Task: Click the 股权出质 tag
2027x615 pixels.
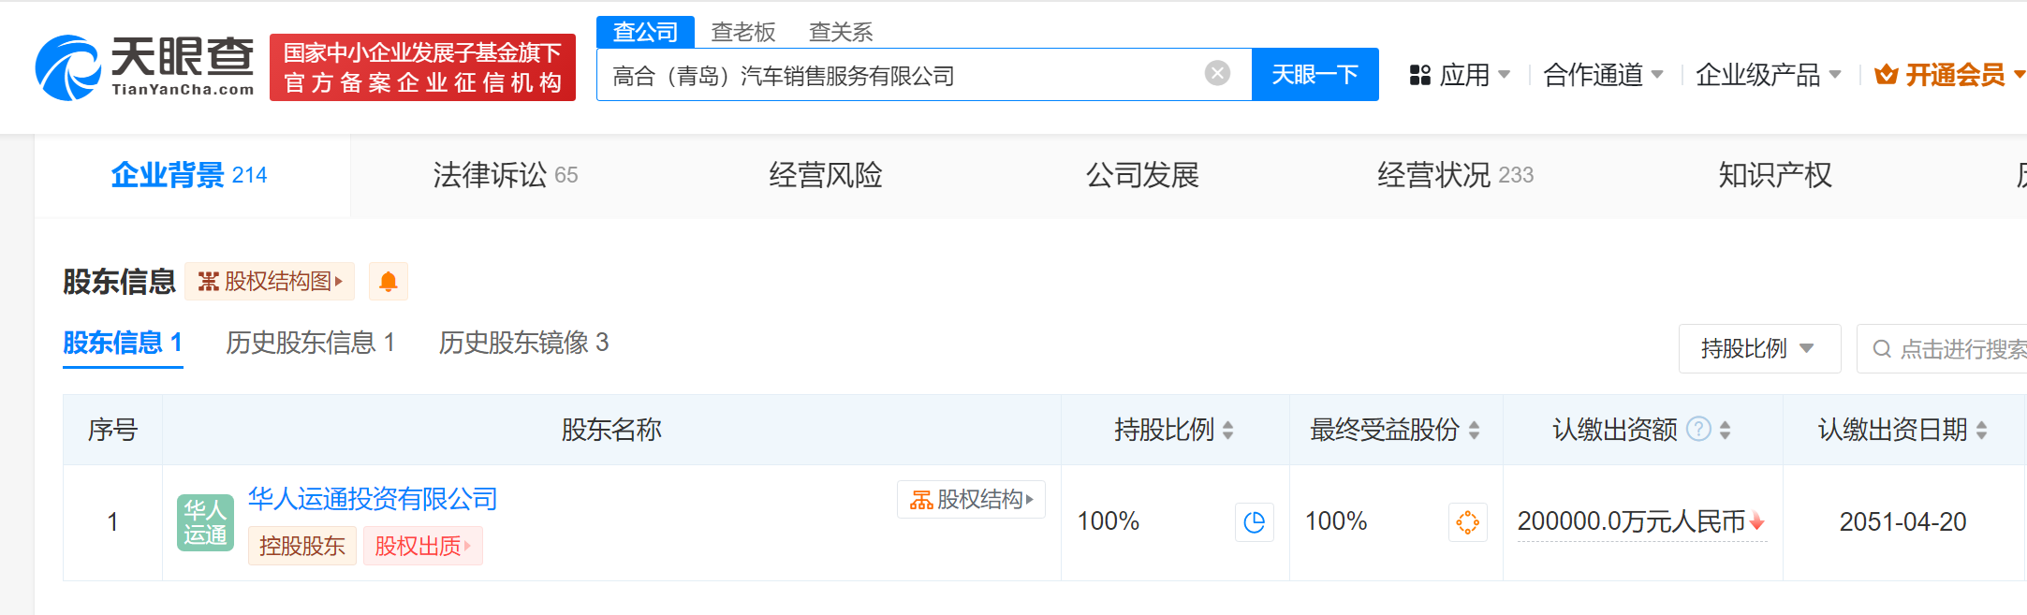Action: coord(422,546)
